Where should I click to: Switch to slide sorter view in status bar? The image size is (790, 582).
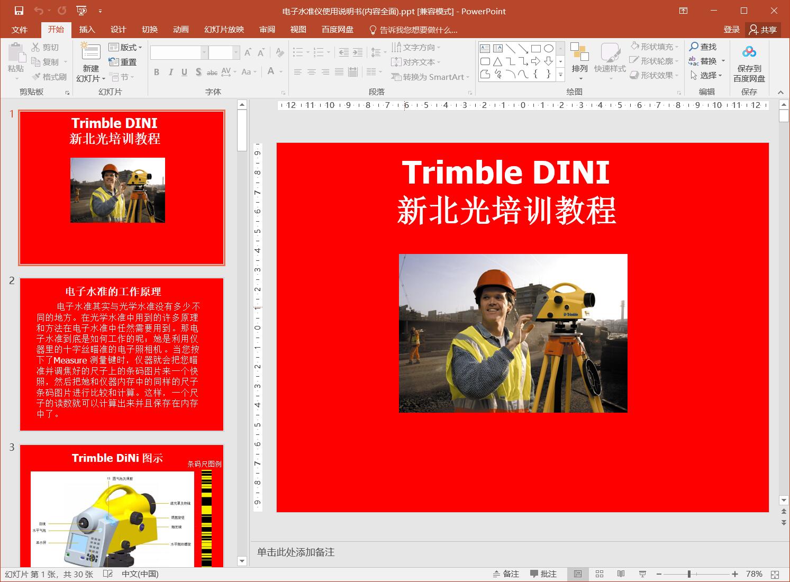click(600, 574)
